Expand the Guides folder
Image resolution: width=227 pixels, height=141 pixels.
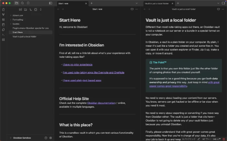11,24
